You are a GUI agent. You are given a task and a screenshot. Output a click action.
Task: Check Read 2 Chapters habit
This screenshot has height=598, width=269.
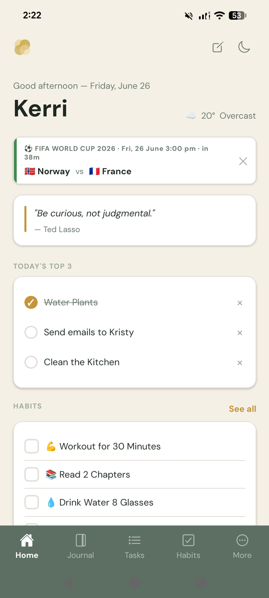tap(32, 474)
